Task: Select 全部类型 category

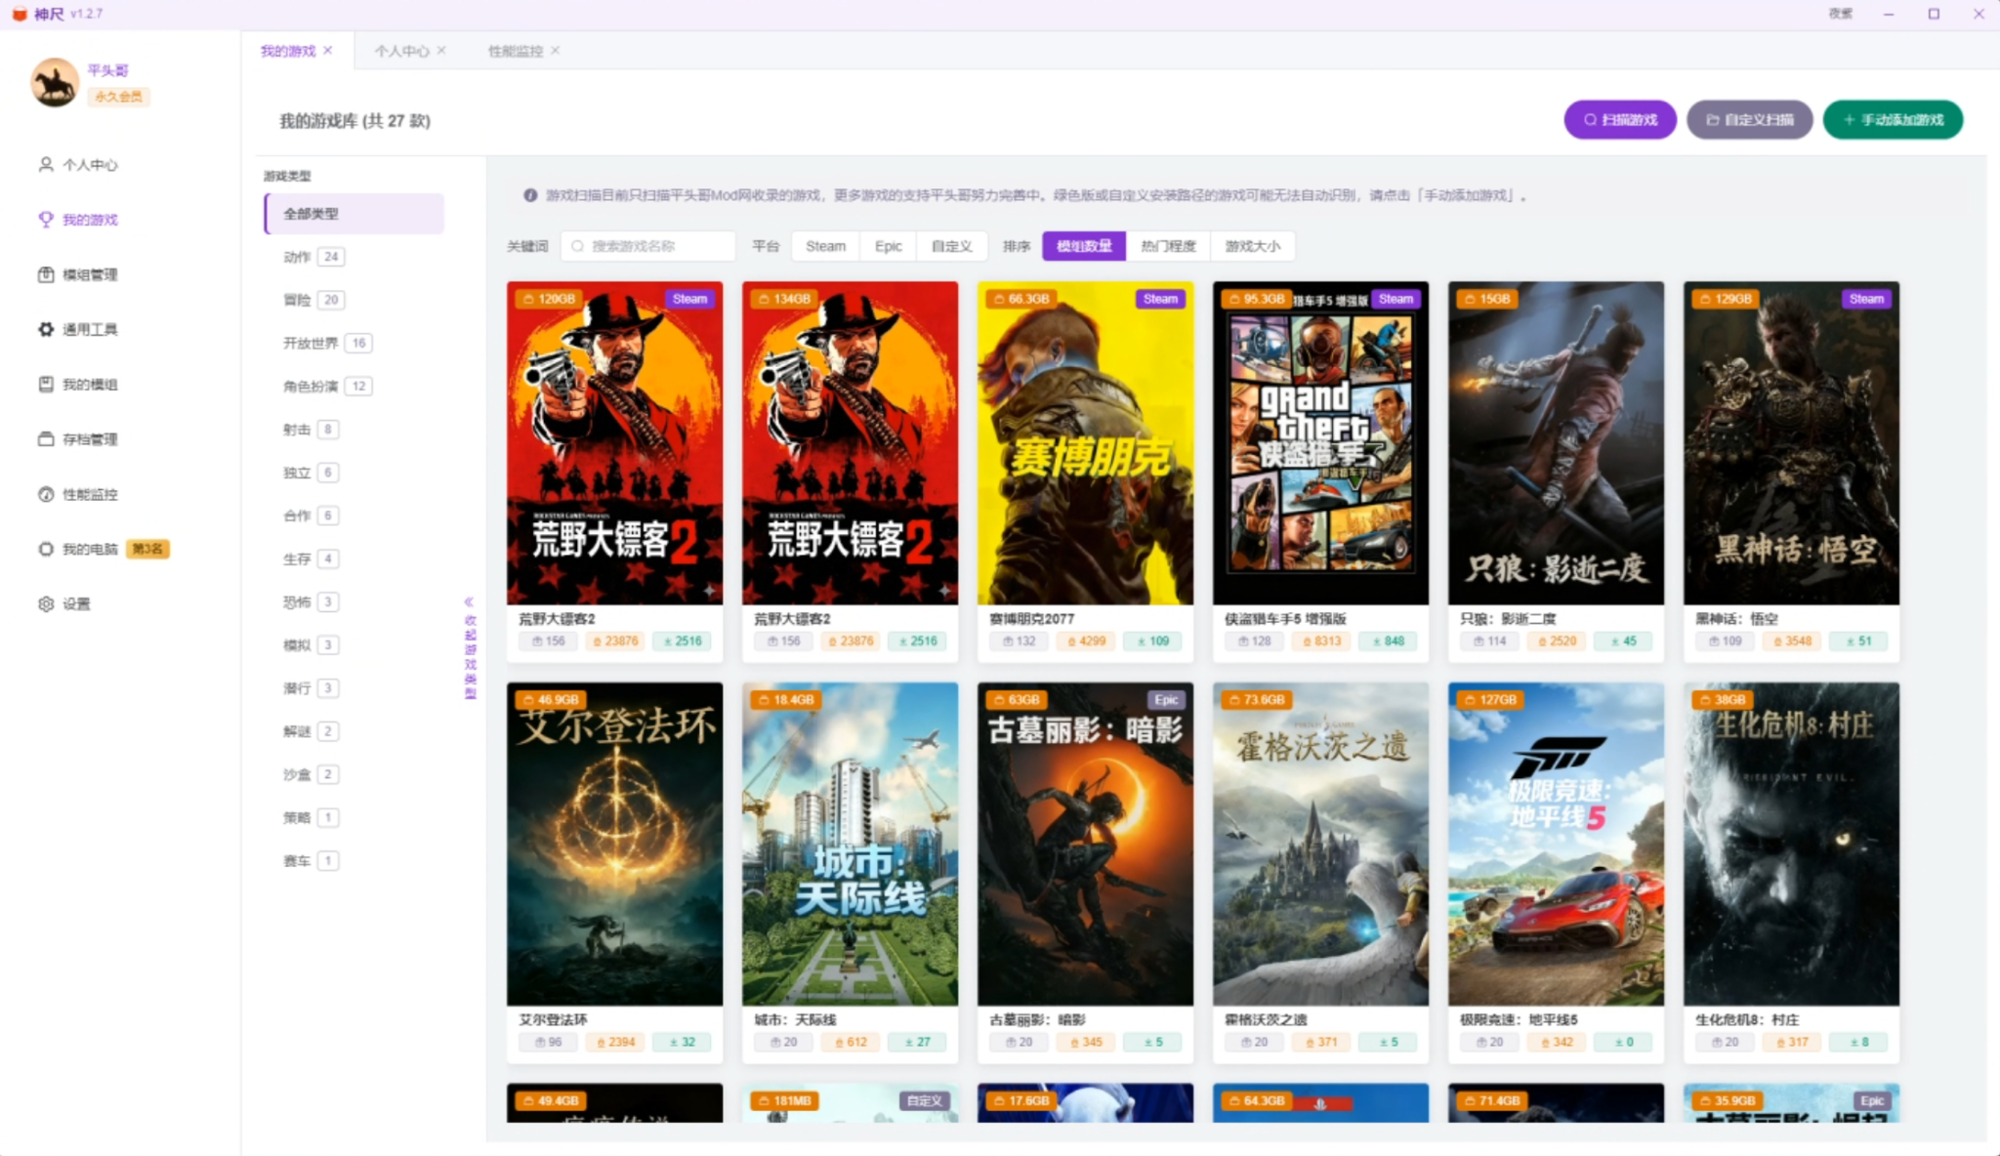Action: pyautogui.click(x=354, y=214)
